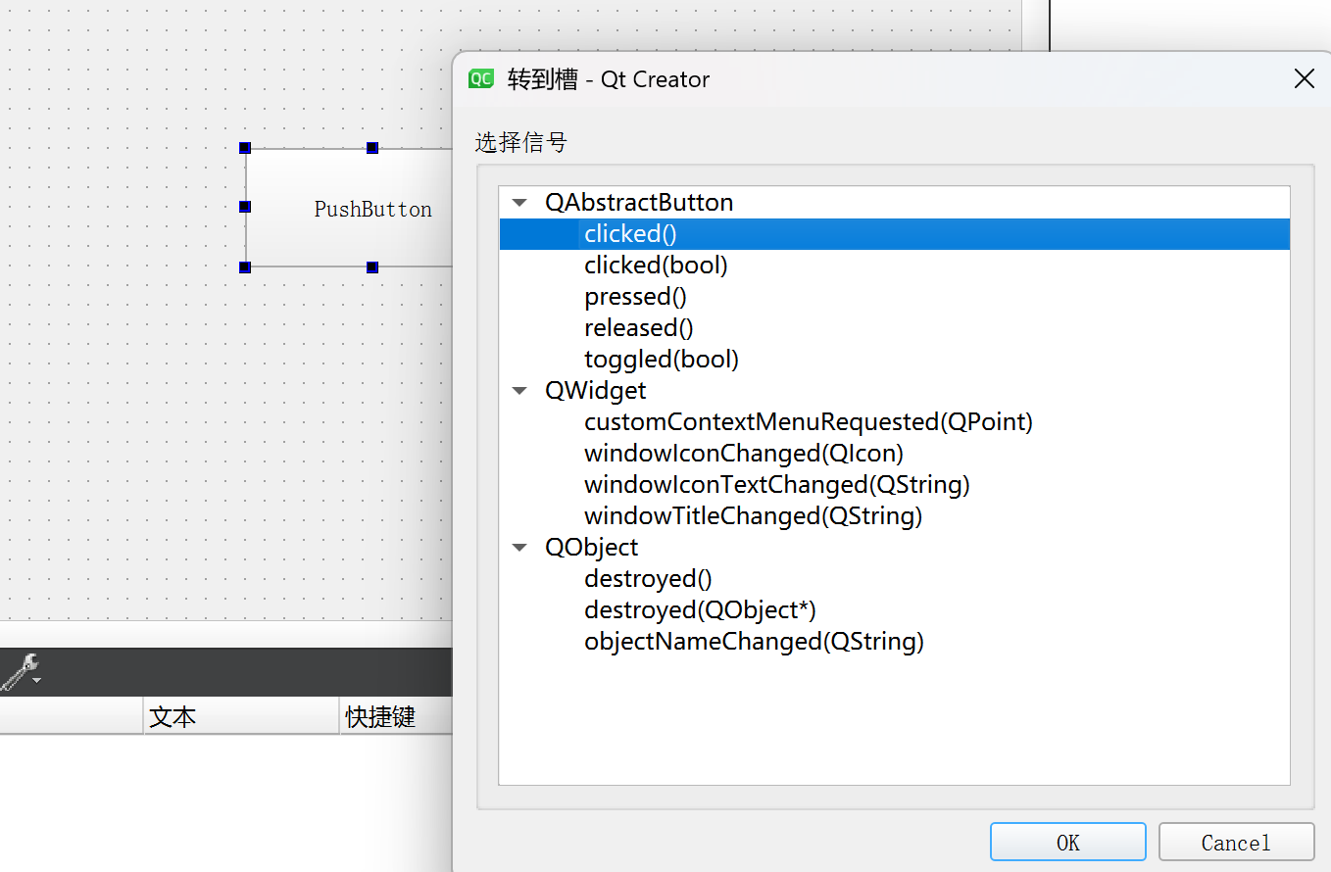
Task: Select the destroyed() signal
Action: point(648,579)
